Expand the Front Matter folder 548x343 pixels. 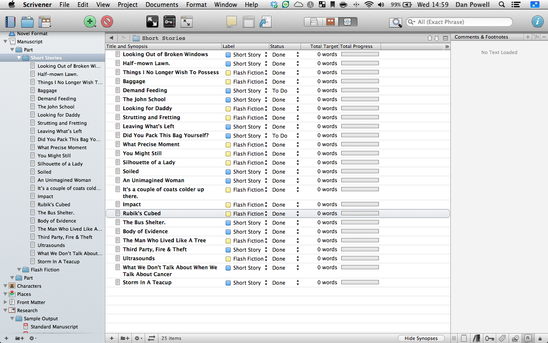[5, 302]
